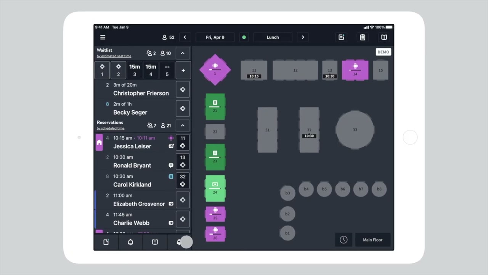Collapse the Reservations section

[x=183, y=125]
